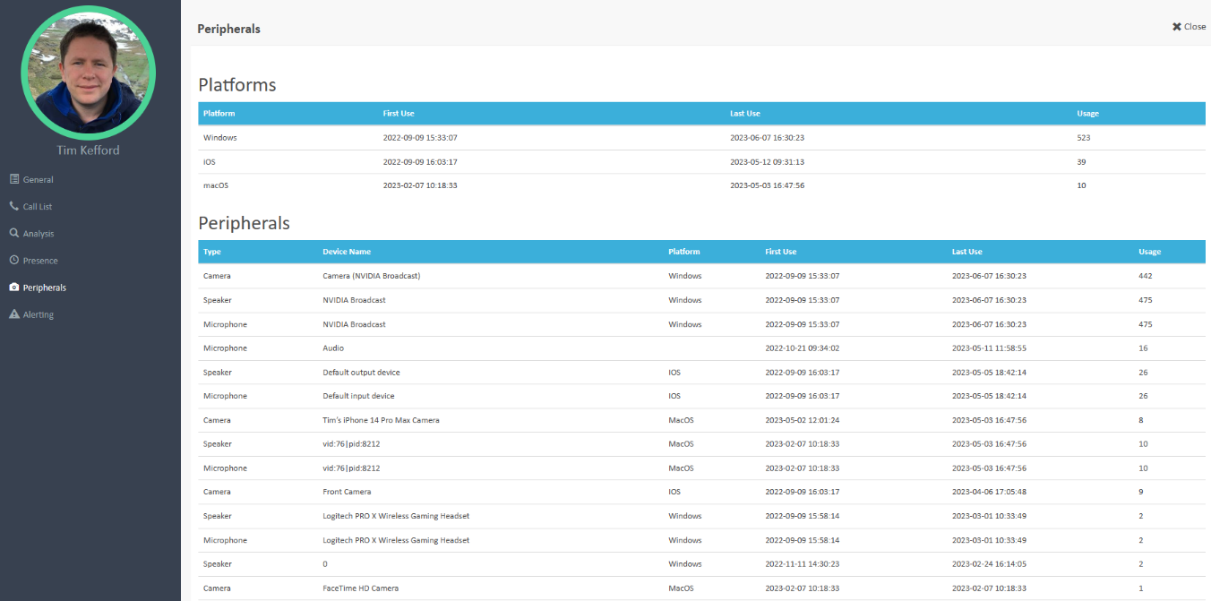Click the Alerting warning triangle icon
1211x601 pixels.
(x=14, y=314)
